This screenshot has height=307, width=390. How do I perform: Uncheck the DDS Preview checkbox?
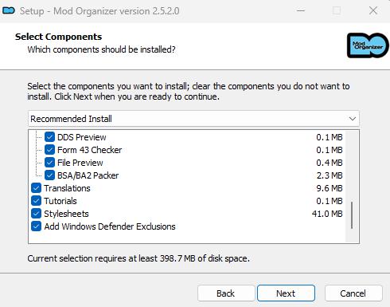tap(49, 137)
